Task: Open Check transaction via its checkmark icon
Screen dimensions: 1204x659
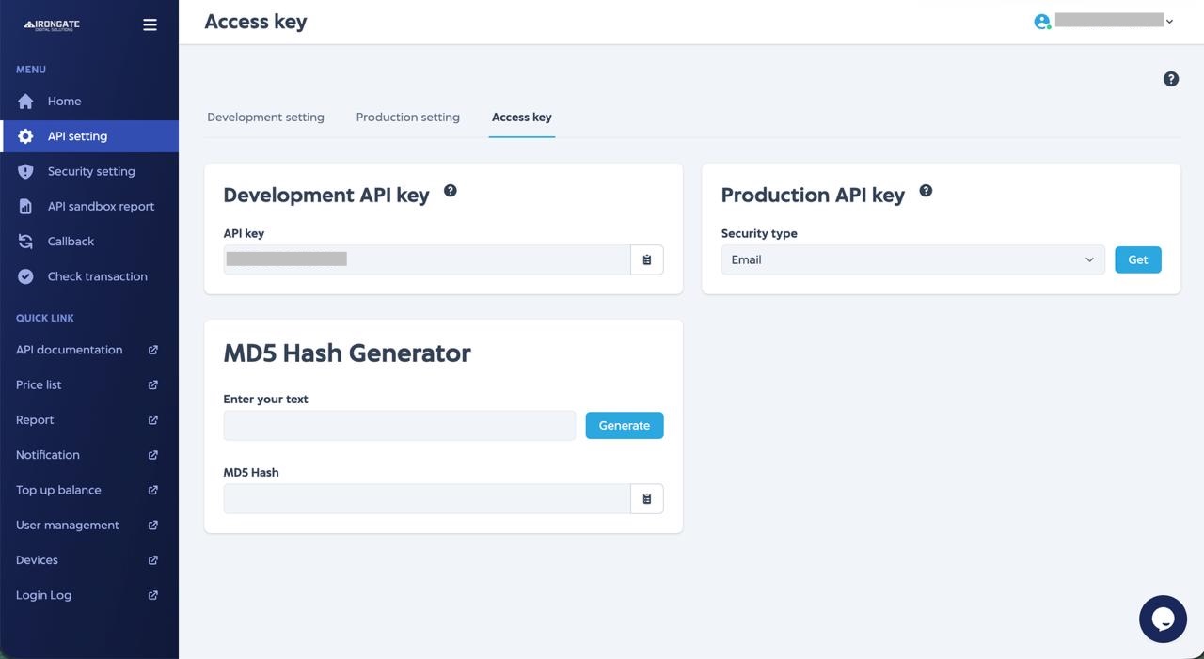Action: click(x=25, y=275)
